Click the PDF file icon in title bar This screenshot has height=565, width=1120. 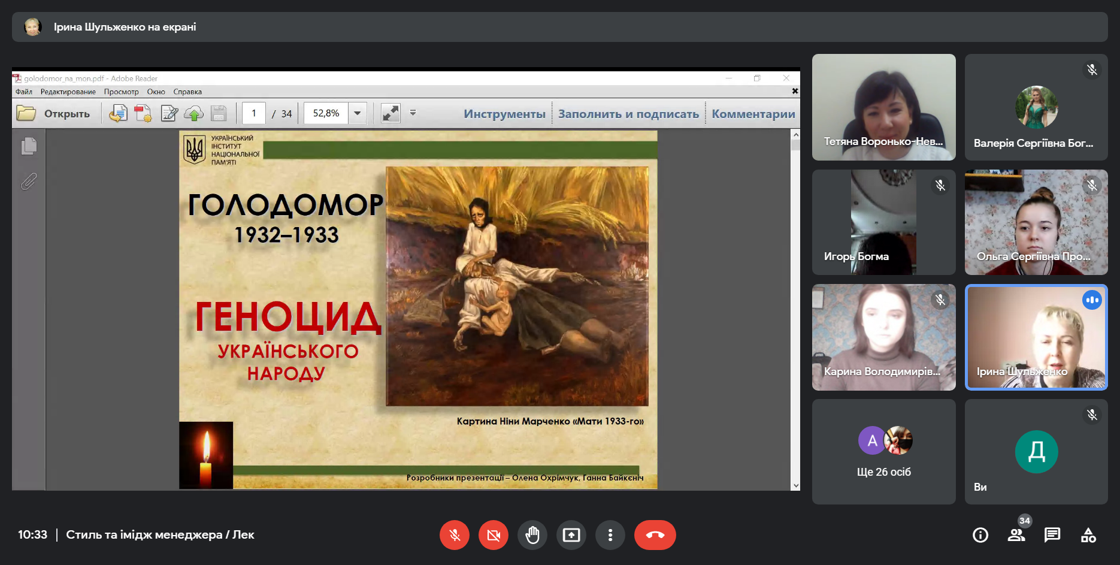[17, 78]
